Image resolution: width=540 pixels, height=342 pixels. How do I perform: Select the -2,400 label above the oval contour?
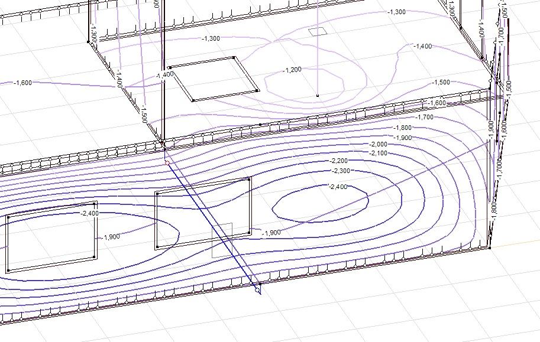click(338, 187)
